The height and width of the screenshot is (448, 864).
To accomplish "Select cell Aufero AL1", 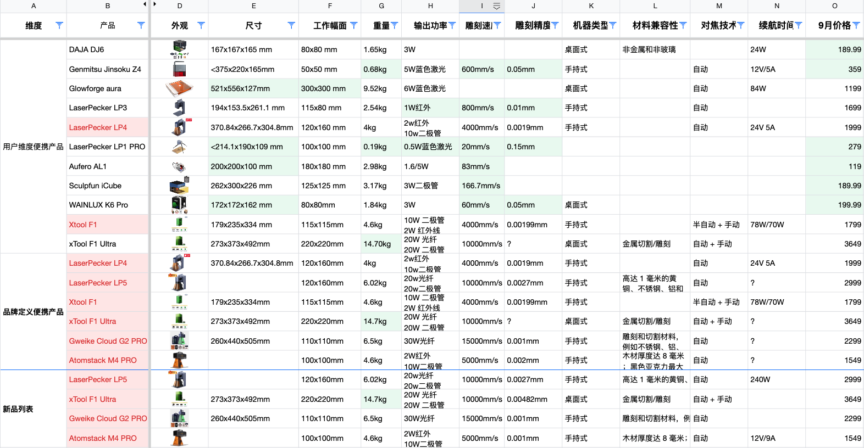I will (108, 166).
